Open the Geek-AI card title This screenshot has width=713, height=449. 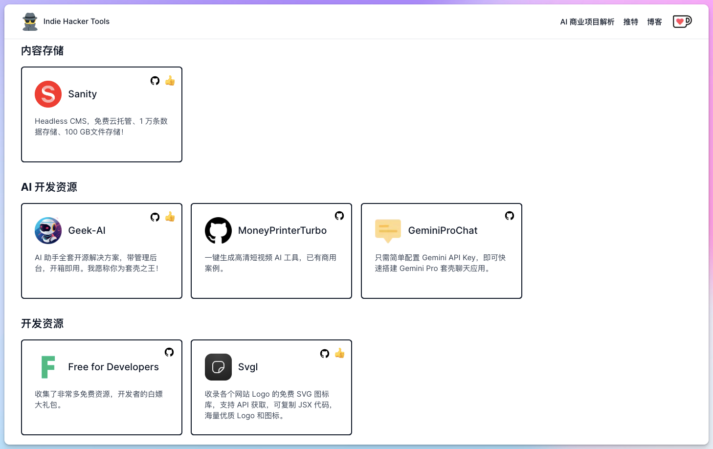click(x=87, y=230)
